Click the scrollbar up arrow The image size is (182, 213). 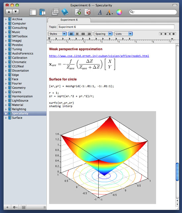pyautogui.click(x=177, y=200)
